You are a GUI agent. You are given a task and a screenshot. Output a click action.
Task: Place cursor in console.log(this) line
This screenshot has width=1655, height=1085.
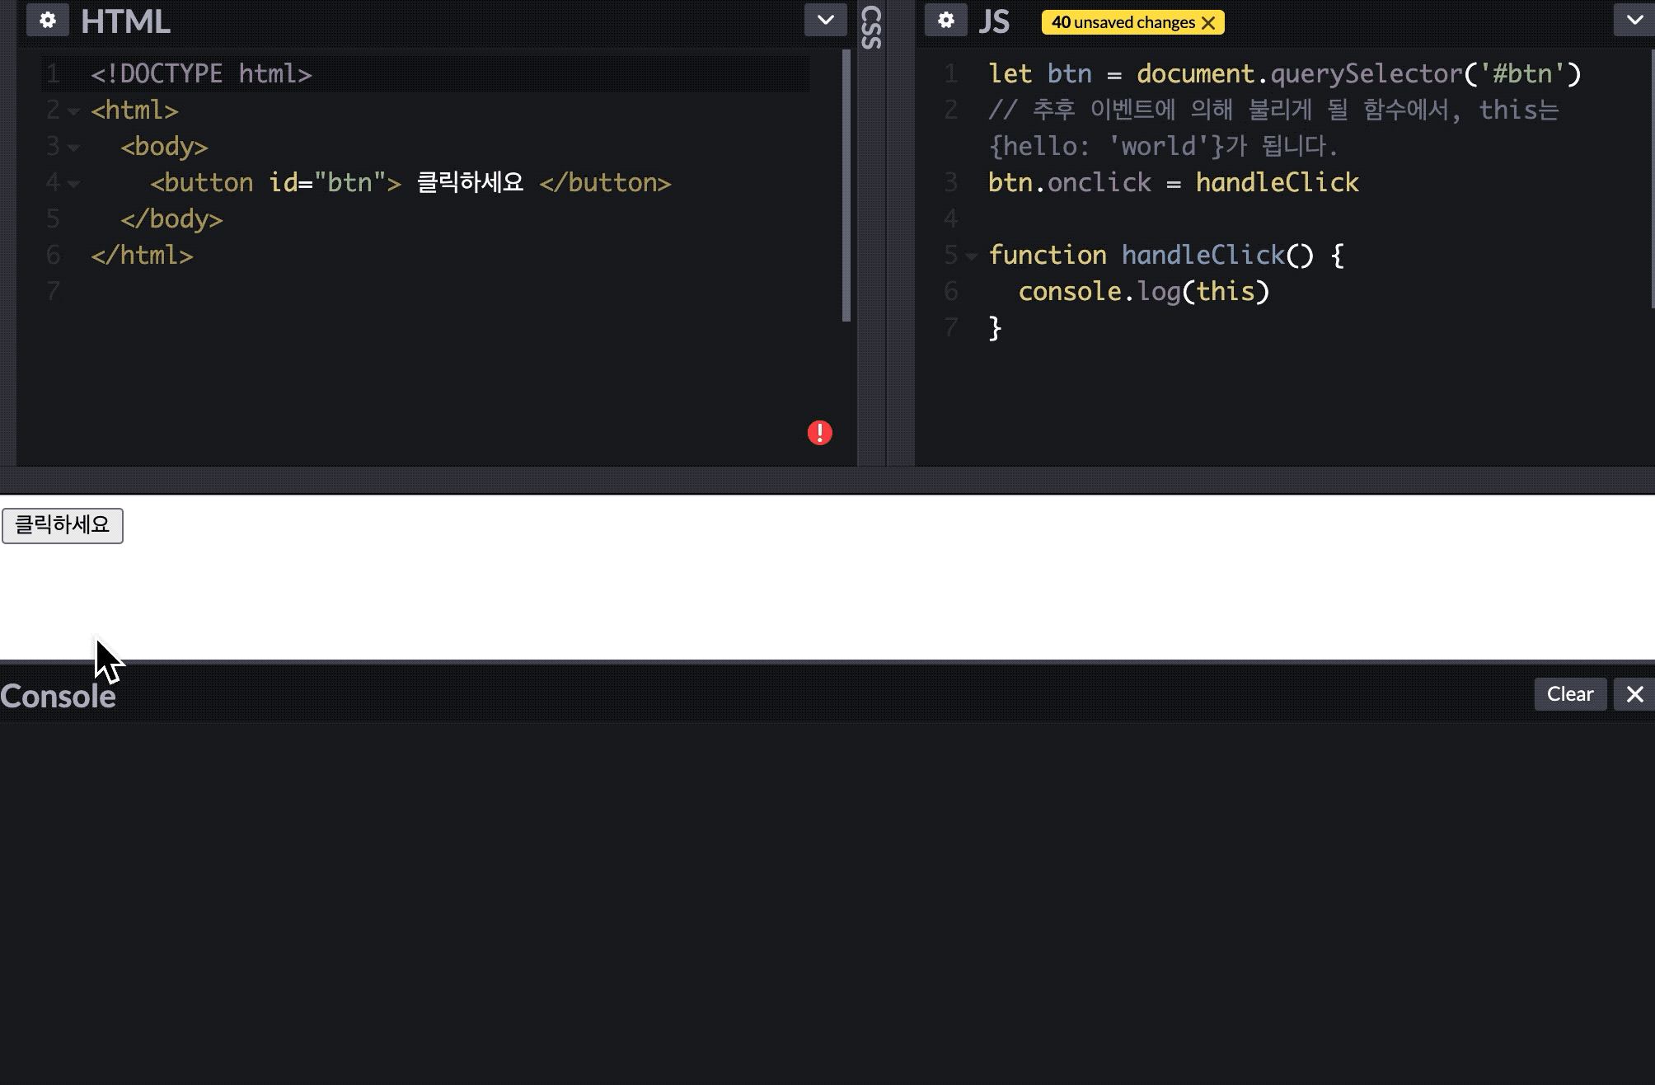pyautogui.click(x=1143, y=292)
